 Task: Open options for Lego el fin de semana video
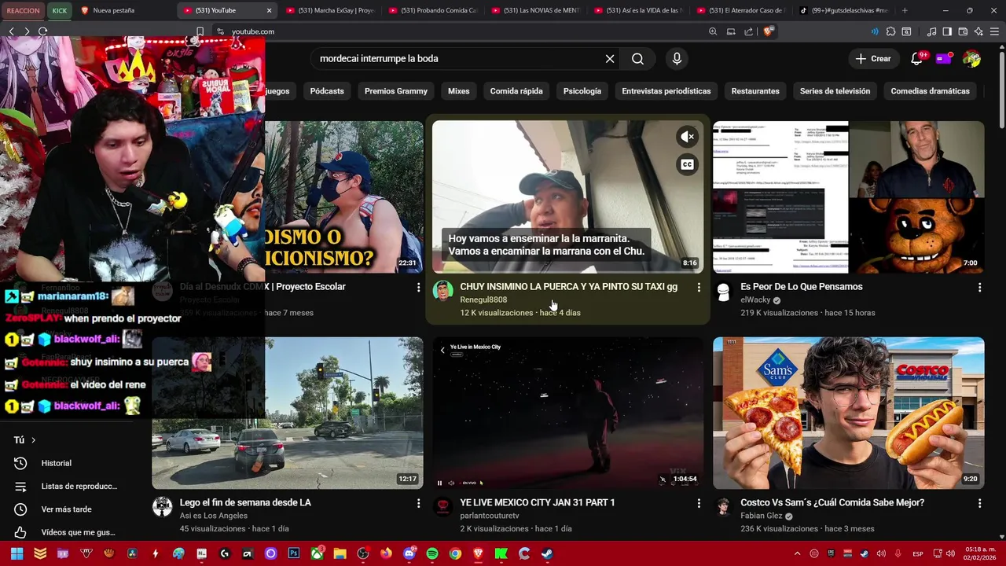tap(418, 503)
